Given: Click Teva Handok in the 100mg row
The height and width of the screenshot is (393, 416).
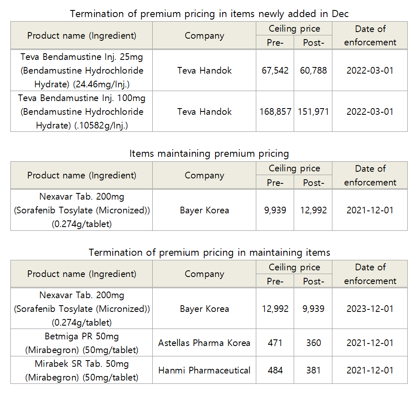Looking at the screenshot, I should point(204,111).
